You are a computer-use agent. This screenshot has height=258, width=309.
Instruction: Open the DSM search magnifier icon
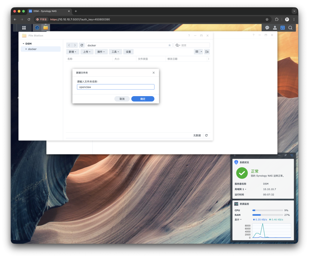click(290, 28)
